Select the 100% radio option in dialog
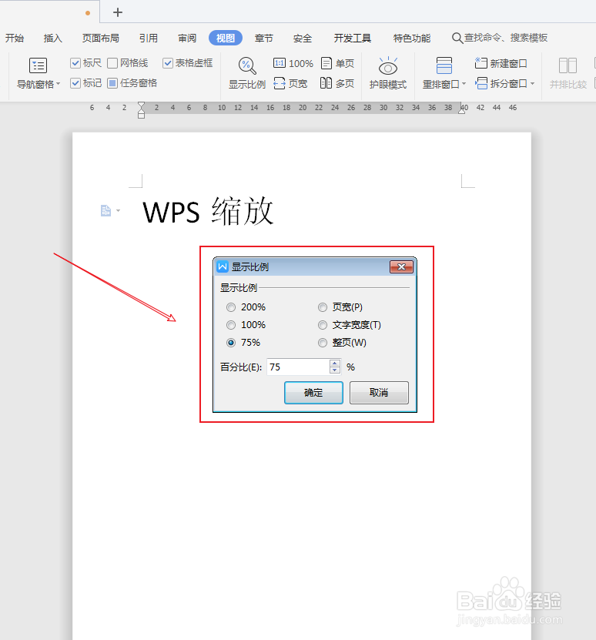 (231, 325)
